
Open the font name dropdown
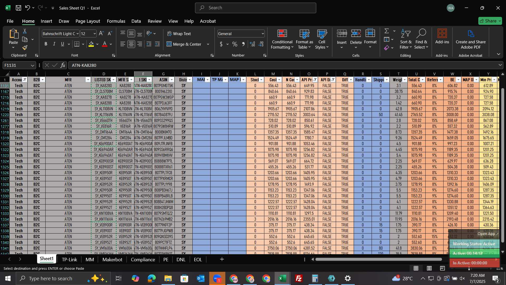pos(77,34)
